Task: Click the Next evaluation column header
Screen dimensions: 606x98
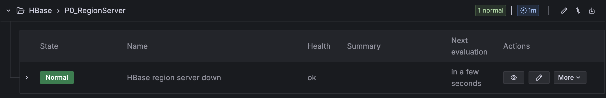Action: click(x=469, y=46)
